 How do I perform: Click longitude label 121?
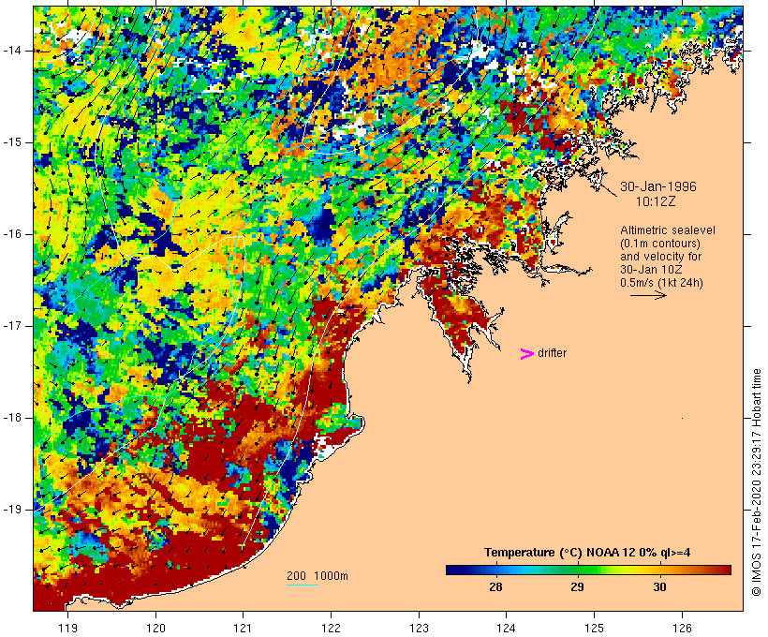243,628
